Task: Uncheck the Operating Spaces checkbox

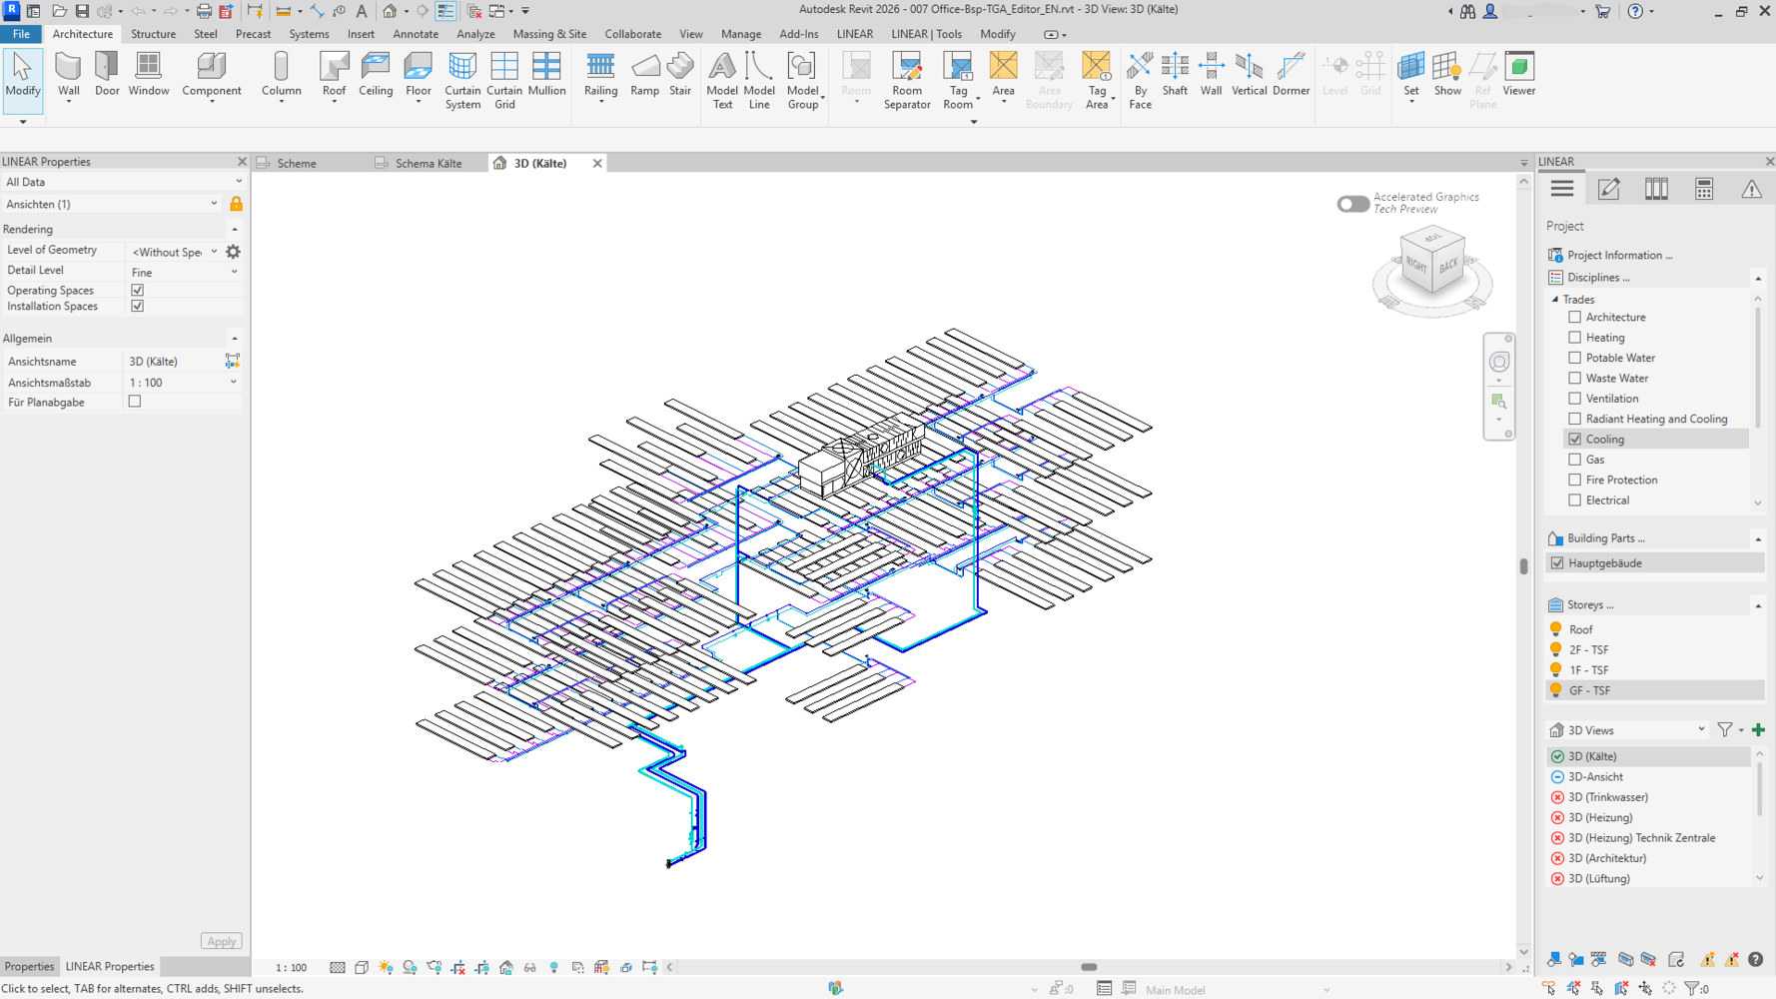Action: 138,290
